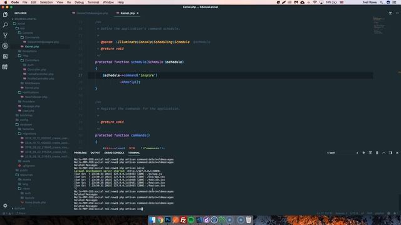401x225 pixels.
Task: Kill the terminal with the trash icon
Action: (x=377, y=152)
